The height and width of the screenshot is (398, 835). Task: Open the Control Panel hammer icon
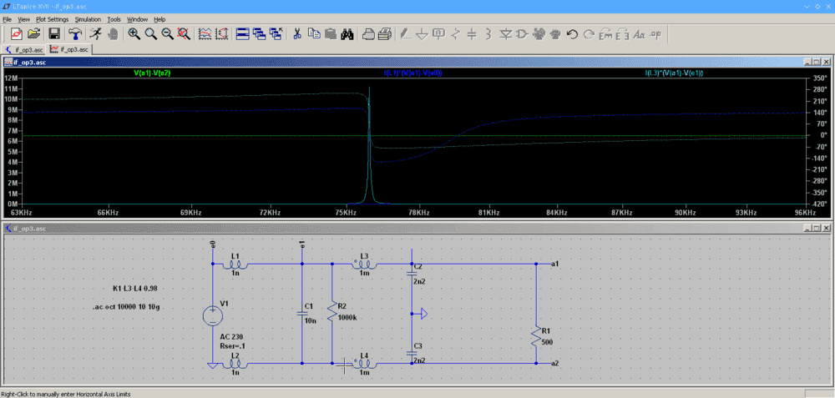coord(75,34)
